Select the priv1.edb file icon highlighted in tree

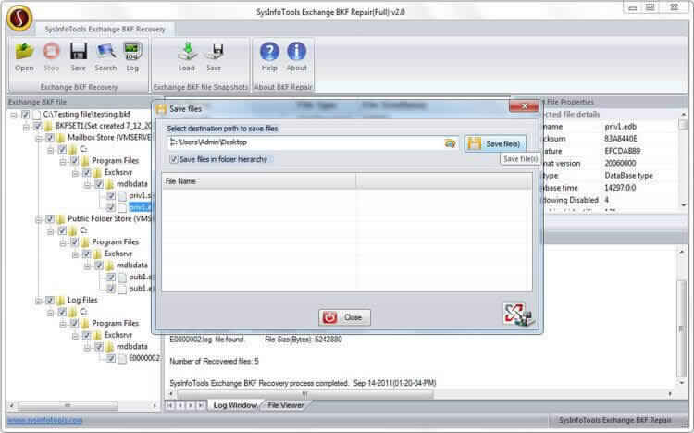coord(122,207)
